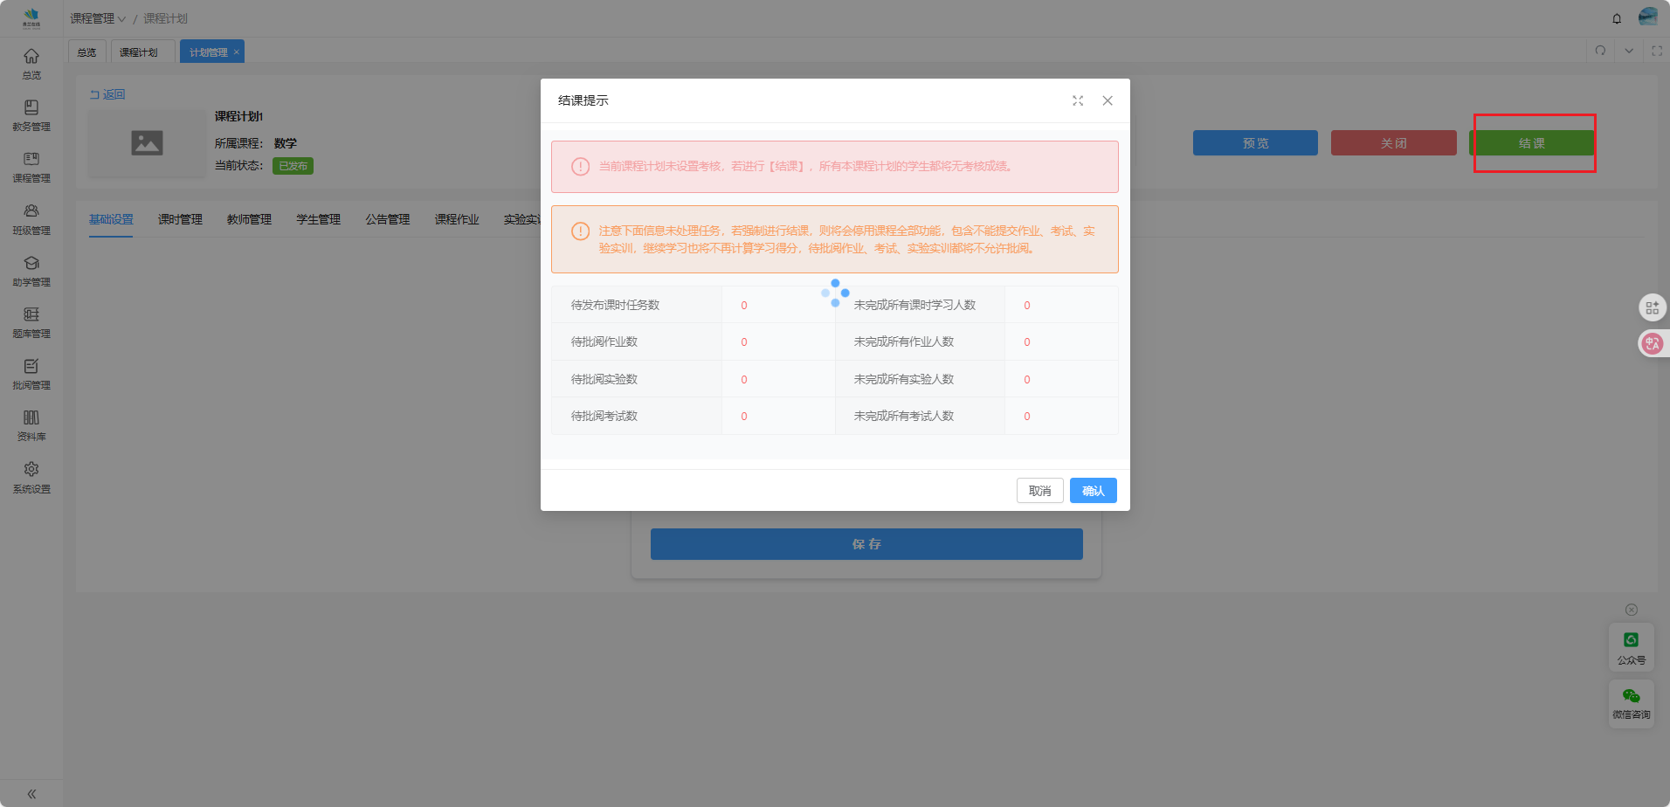Open 题库管理 in the sidebar
The width and height of the screenshot is (1670, 807).
pos(31,322)
